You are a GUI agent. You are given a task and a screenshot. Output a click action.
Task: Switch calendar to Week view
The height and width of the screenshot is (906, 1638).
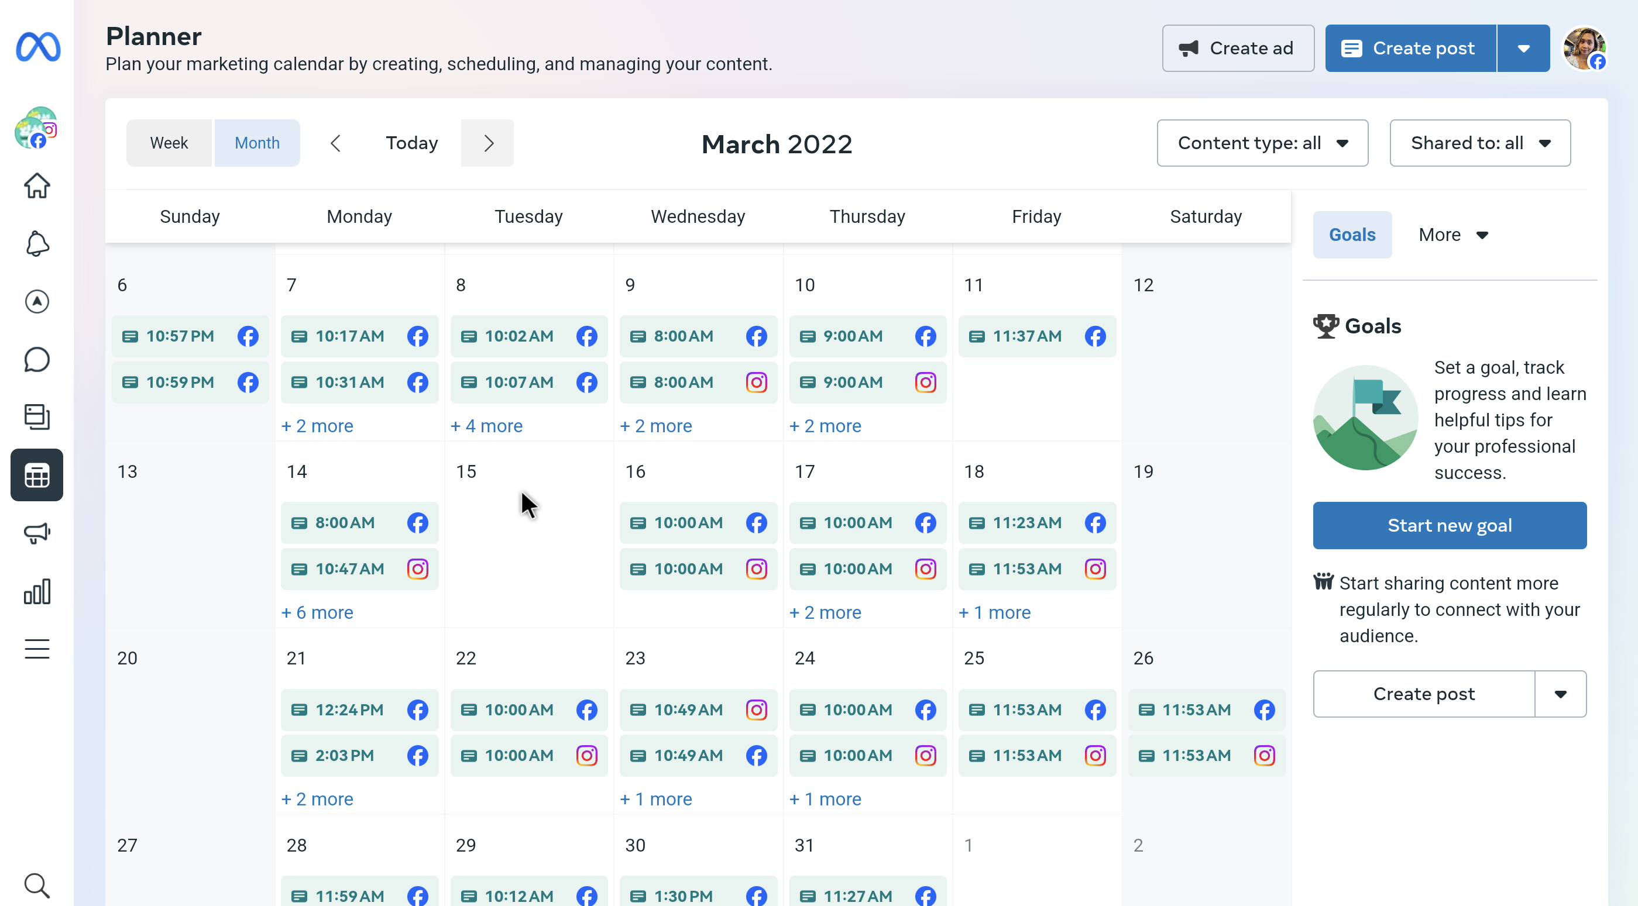tap(169, 143)
